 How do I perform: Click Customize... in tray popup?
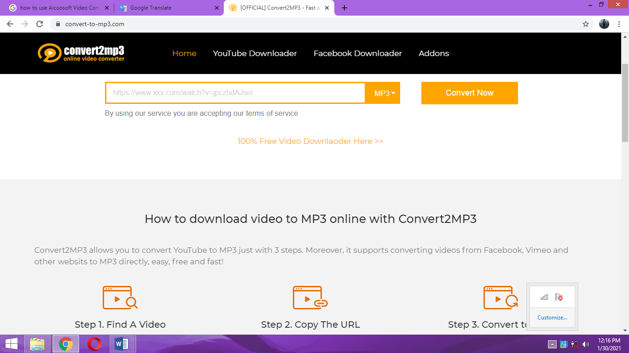coord(552,318)
